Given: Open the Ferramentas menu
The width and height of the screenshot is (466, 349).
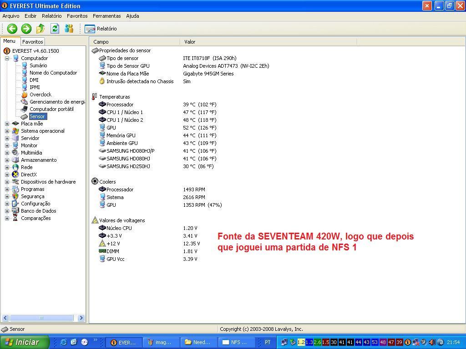Looking at the screenshot, I should (x=106, y=16).
